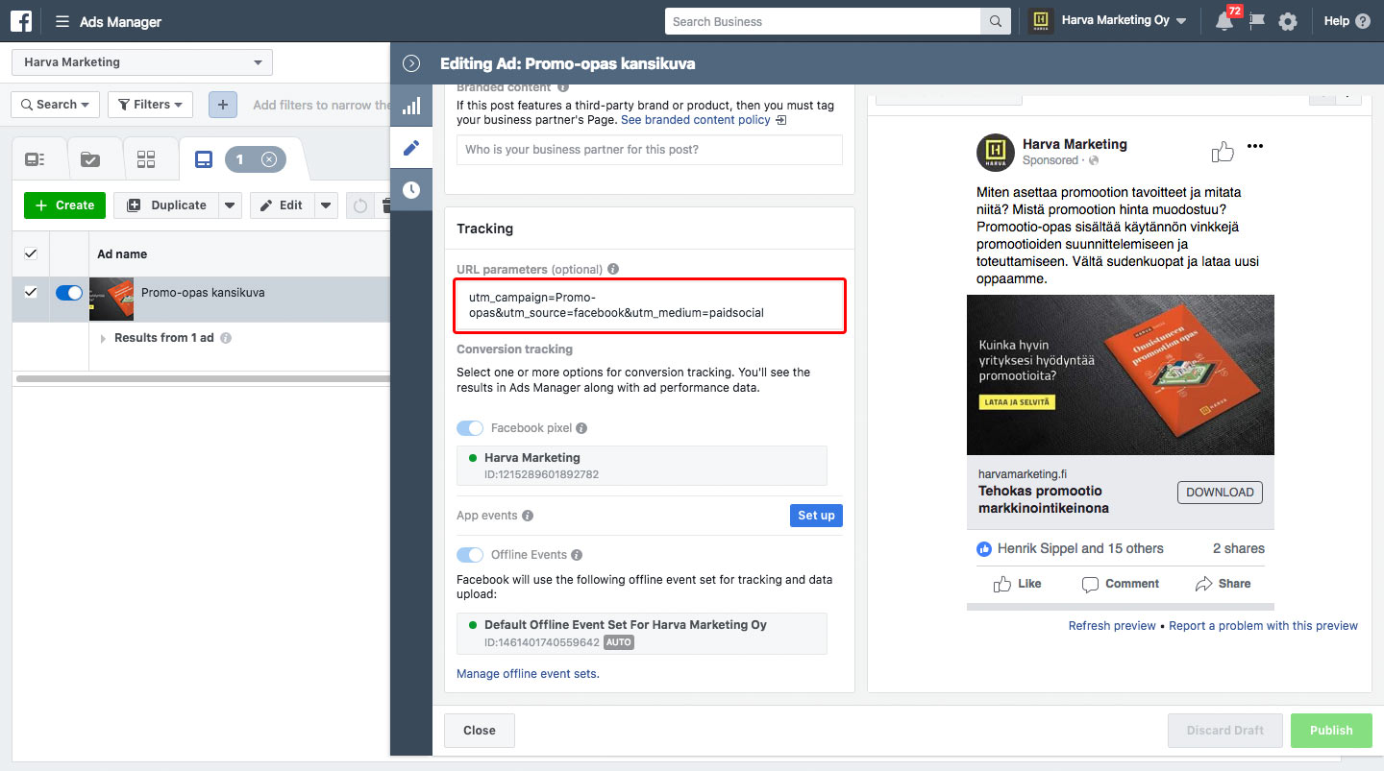Click info icon beside Facebook pixel

581,428
